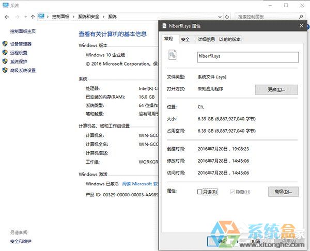The width and height of the screenshot is (310, 251).
Task: Click the computer icon in address bar
Action: click(x=41, y=16)
